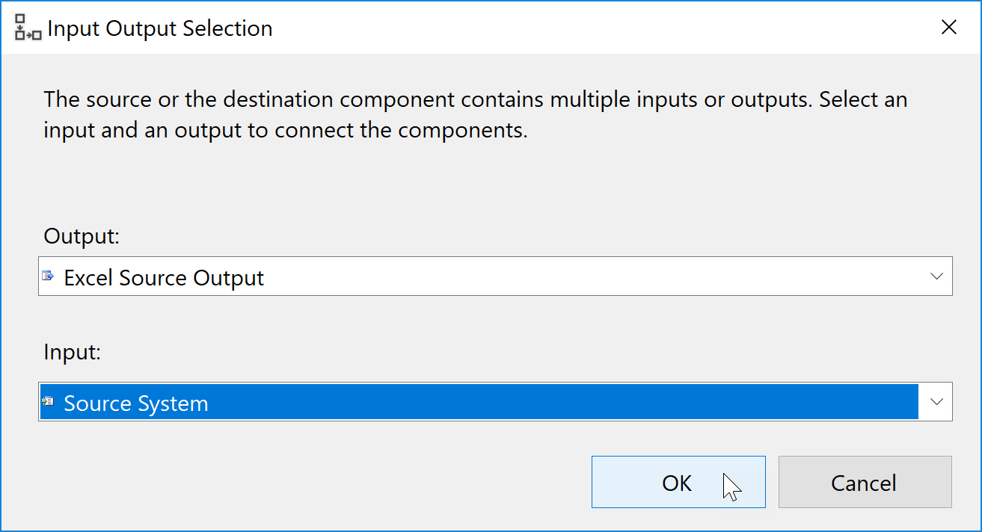The image size is (982, 532).
Task: Click the Input label text
Action: point(73,352)
